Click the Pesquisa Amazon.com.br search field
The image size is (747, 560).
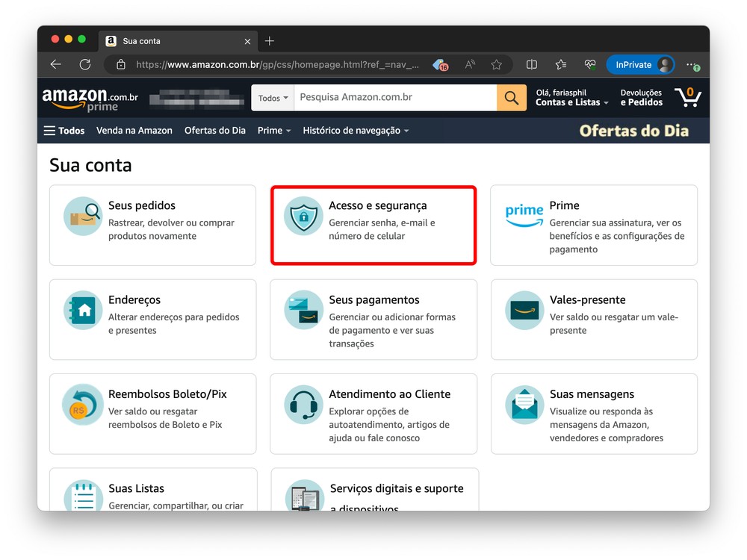click(394, 98)
